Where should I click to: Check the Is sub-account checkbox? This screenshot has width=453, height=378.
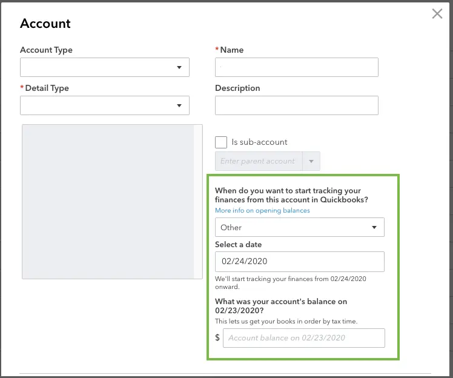point(221,142)
